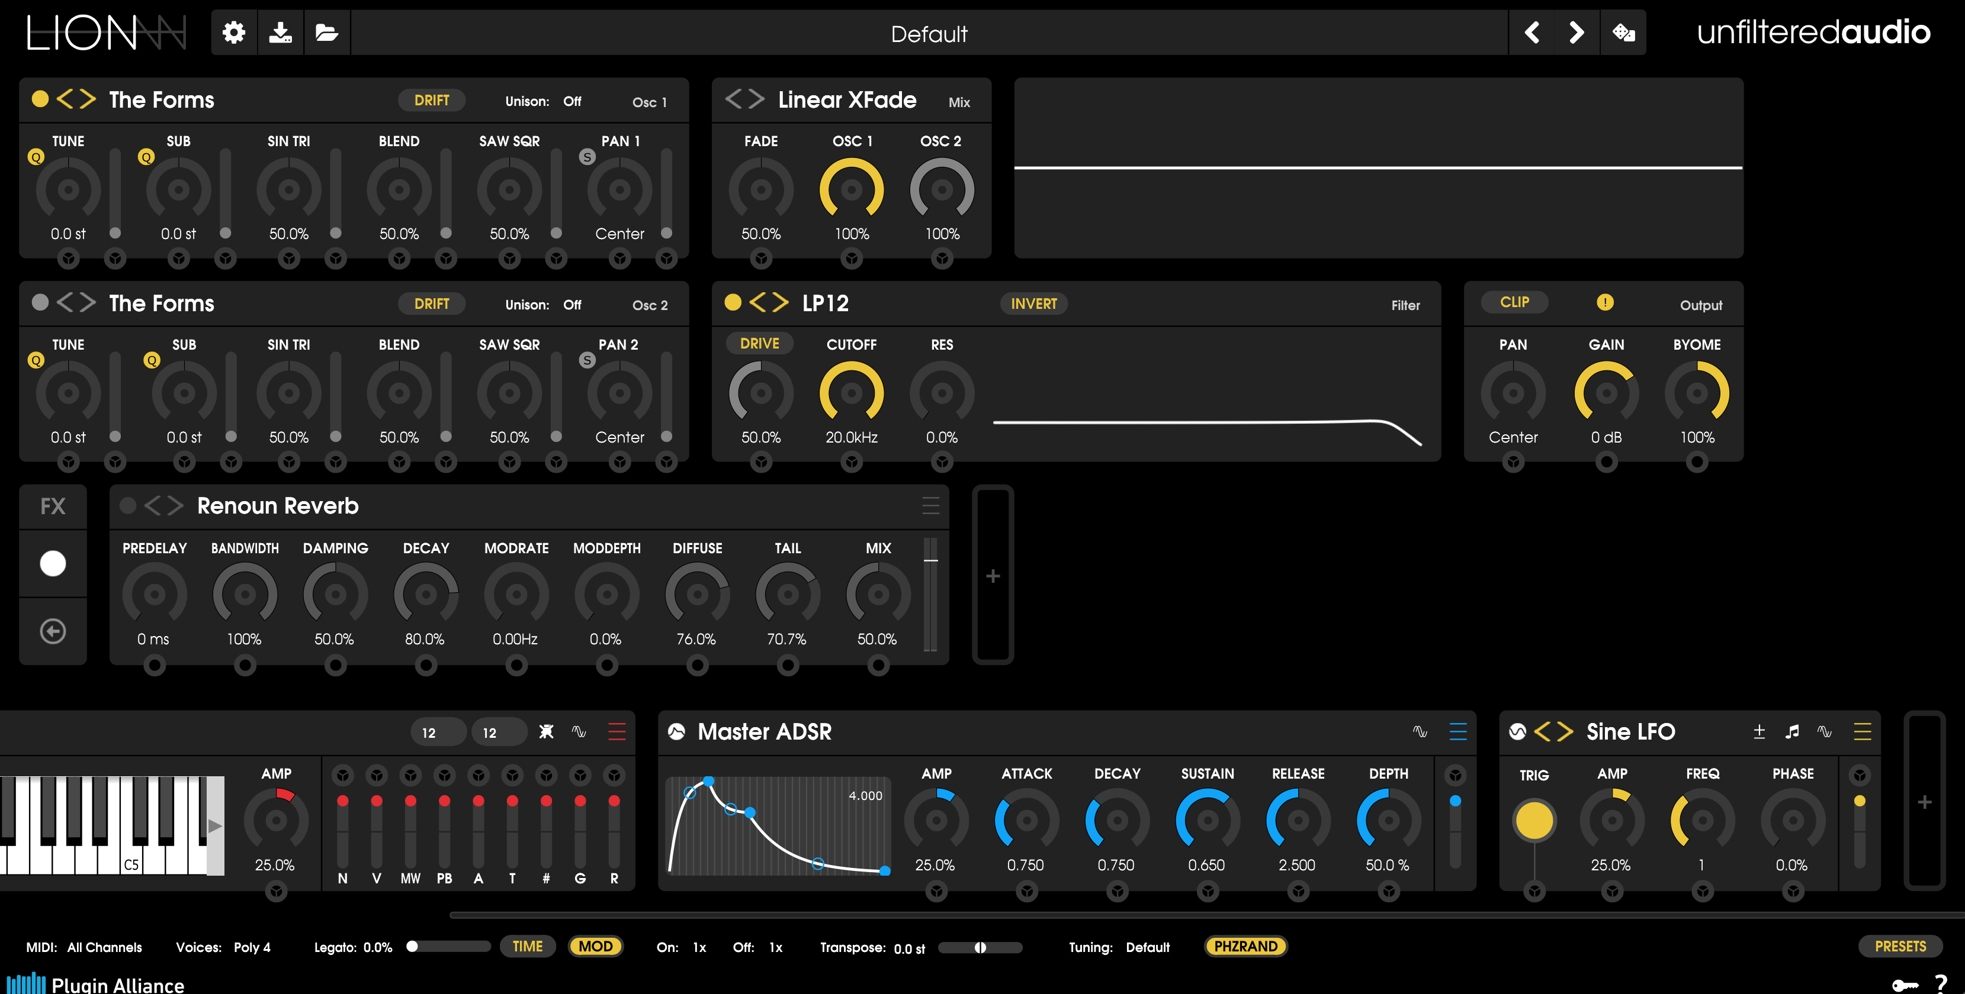The height and width of the screenshot is (994, 1965).
Task: Add a new FX slot with plus
Action: tap(993, 576)
